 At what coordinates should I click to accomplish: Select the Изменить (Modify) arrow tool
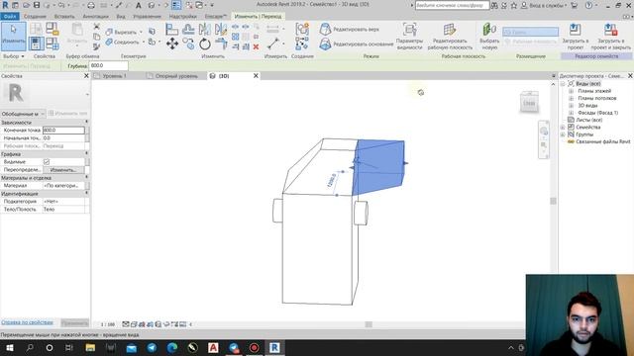pos(13,36)
